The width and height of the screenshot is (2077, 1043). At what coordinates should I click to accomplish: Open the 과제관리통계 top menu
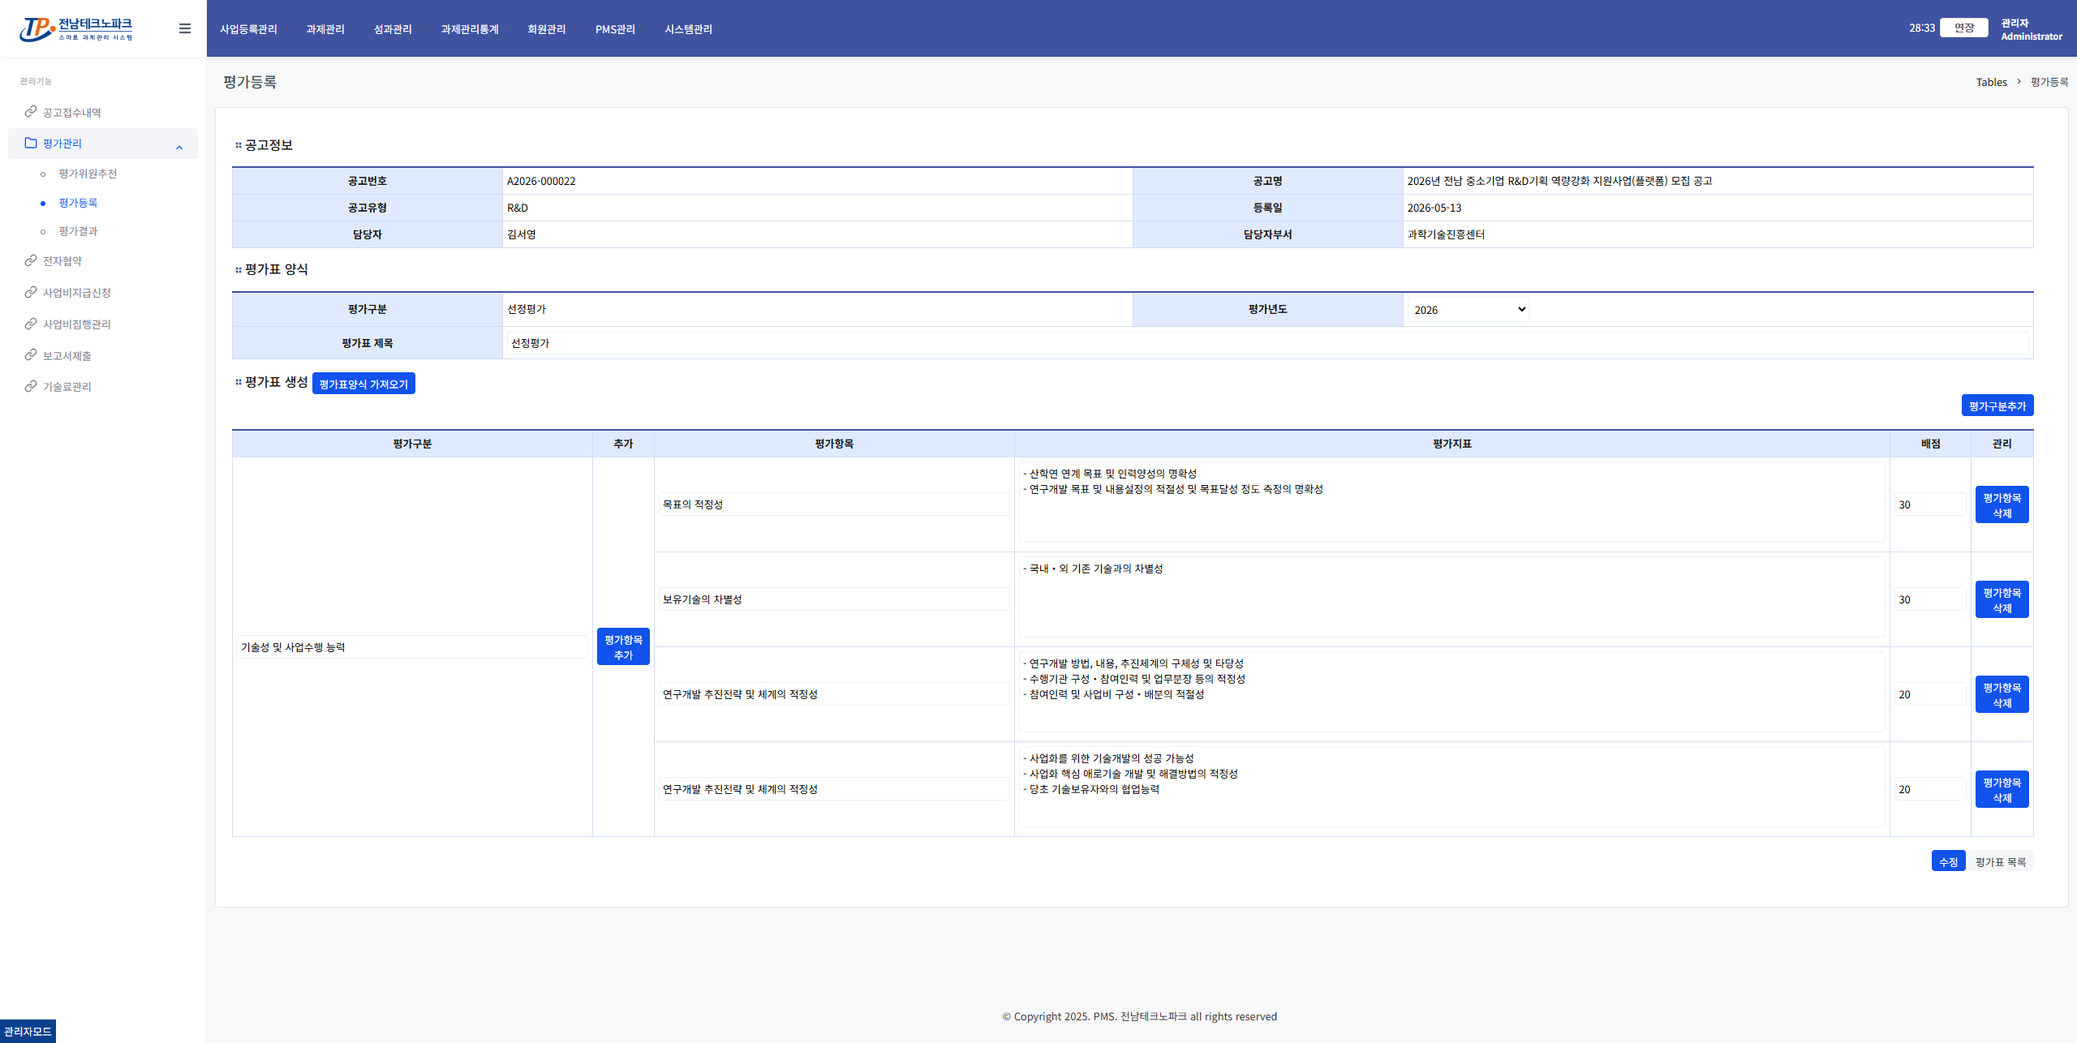470,29
